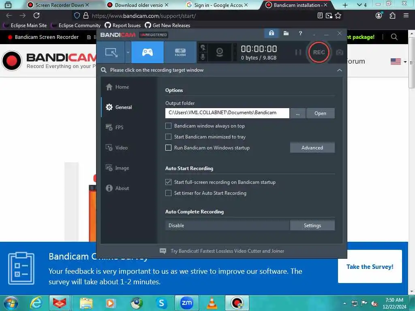
Task: Open Skype from the taskbar
Action: (x=161, y=303)
